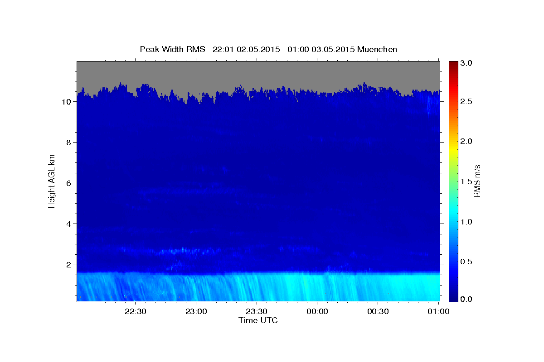Click the 01:00 time tick label
Image resolution: width=544 pixels, height=362 pixels.
pos(438,311)
